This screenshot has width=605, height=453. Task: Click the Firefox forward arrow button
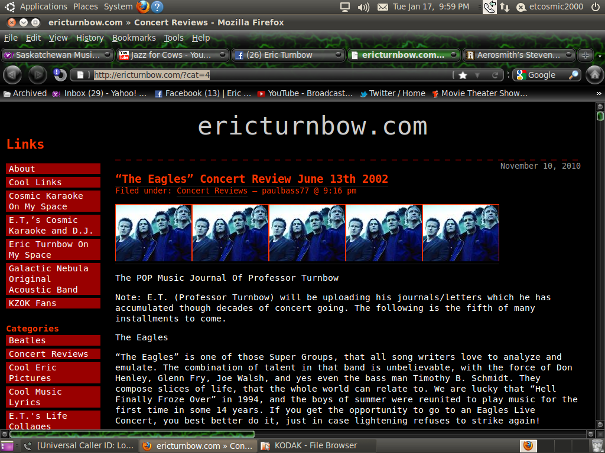click(37, 75)
